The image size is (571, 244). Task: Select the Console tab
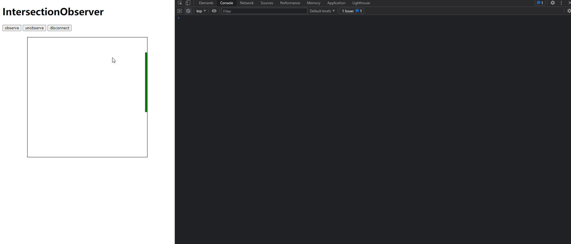pyautogui.click(x=226, y=3)
